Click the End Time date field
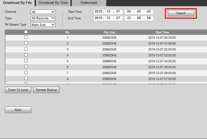The image size is (207, 139). [108, 18]
